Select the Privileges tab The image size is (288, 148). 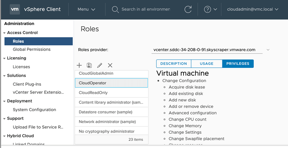click(x=238, y=63)
